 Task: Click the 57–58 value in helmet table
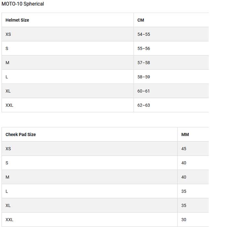[144, 63]
